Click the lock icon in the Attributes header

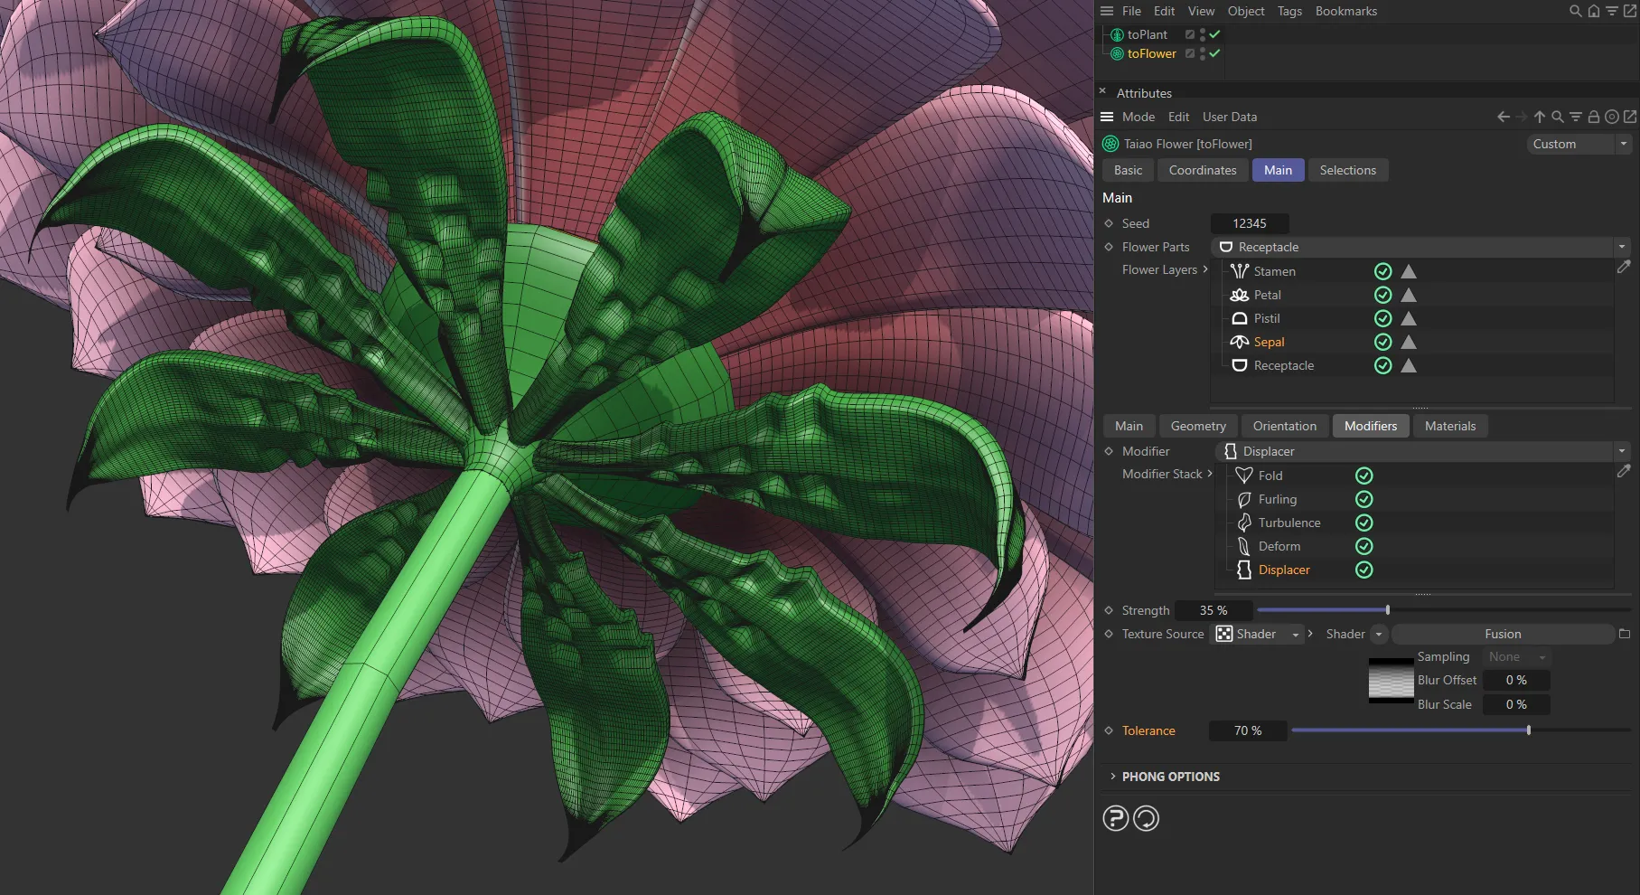click(x=1592, y=117)
